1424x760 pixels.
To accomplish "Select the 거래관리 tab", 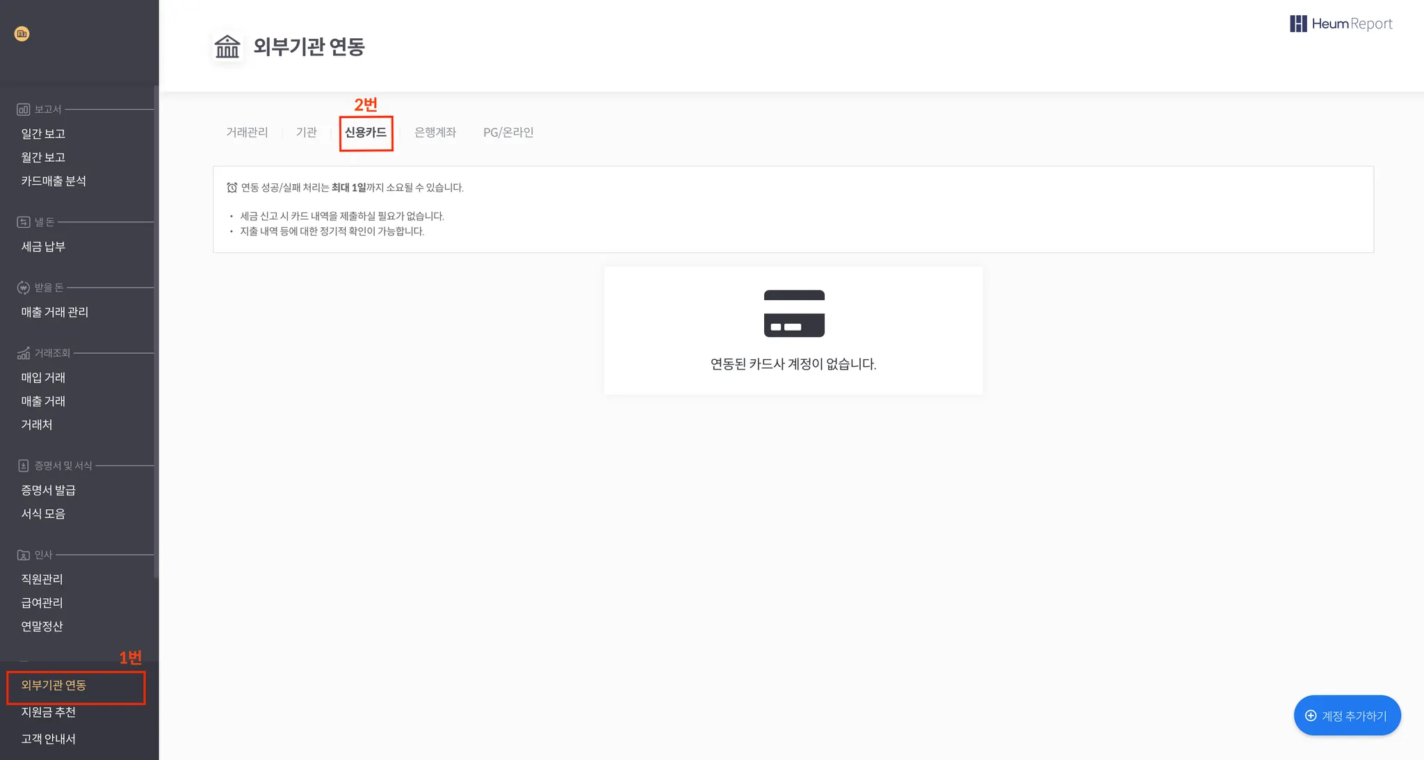I will tap(247, 132).
